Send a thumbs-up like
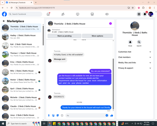 (112, 116)
